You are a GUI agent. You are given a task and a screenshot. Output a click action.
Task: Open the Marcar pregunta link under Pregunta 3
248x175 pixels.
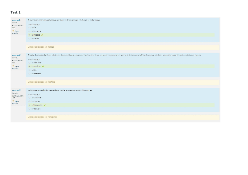tap(18, 102)
